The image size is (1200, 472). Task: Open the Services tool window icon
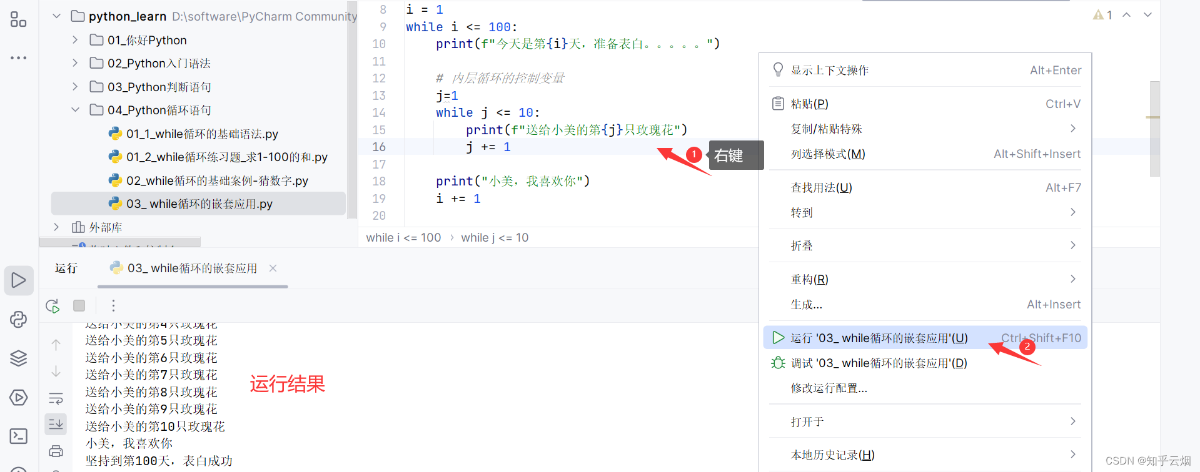click(x=19, y=397)
